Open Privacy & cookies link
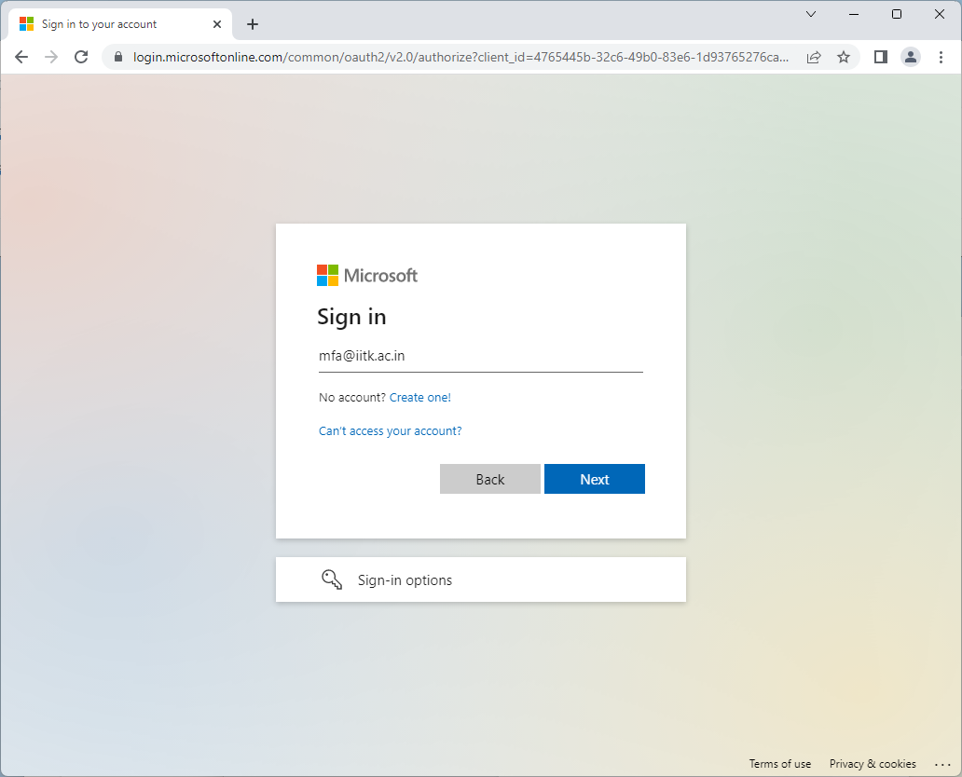This screenshot has width=962, height=777. click(x=873, y=764)
